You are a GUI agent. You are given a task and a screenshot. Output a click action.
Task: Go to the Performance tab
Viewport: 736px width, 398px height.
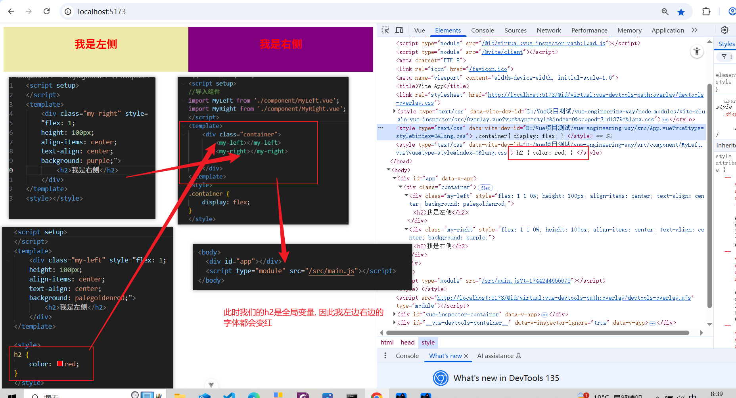[589, 30]
